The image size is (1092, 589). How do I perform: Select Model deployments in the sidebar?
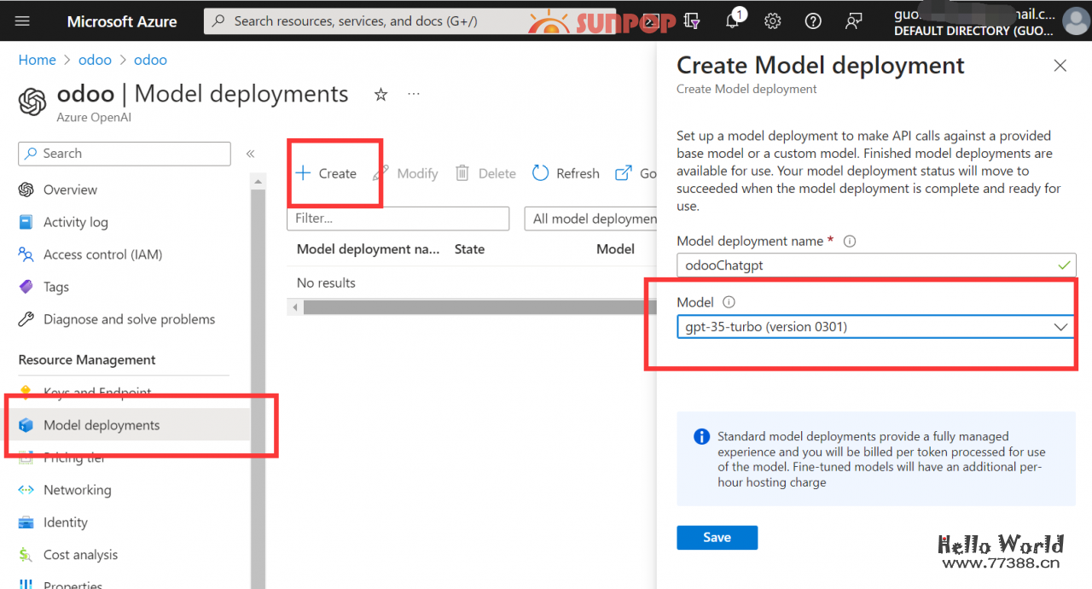(102, 425)
